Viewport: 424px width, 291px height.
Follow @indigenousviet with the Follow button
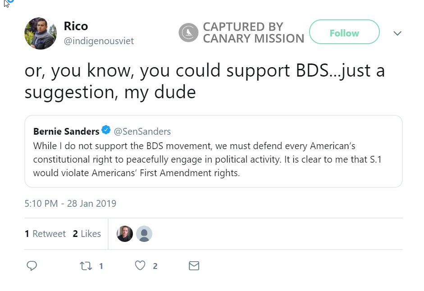coord(344,32)
